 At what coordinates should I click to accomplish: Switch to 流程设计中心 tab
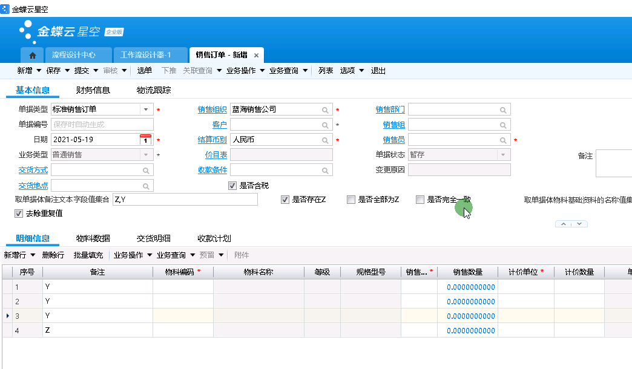(78, 55)
